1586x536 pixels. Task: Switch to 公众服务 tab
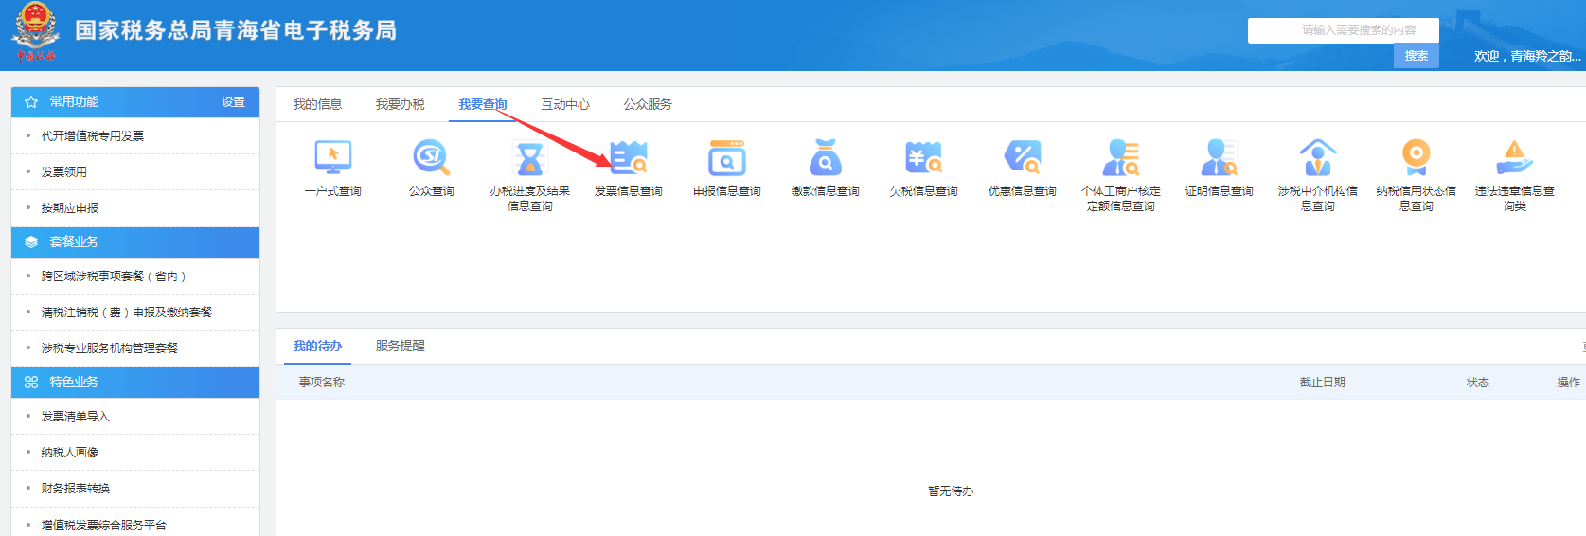click(648, 104)
